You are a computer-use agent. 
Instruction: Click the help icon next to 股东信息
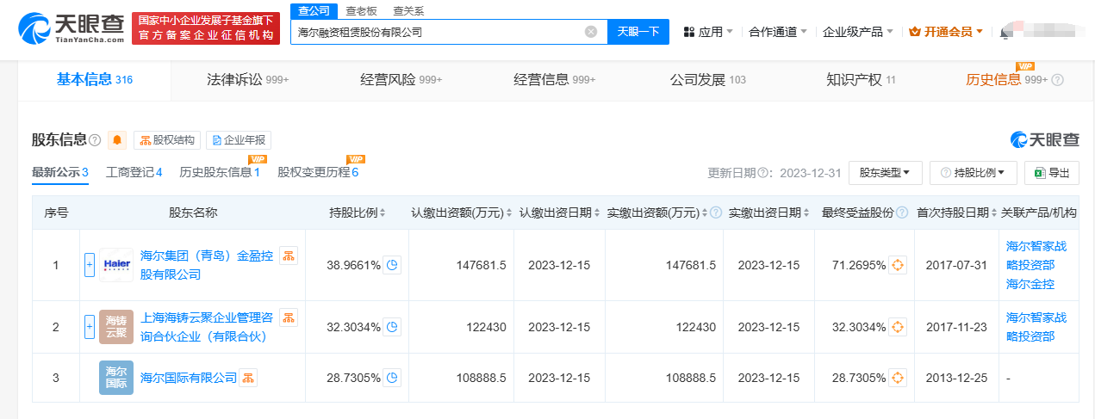[x=95, y=140]
